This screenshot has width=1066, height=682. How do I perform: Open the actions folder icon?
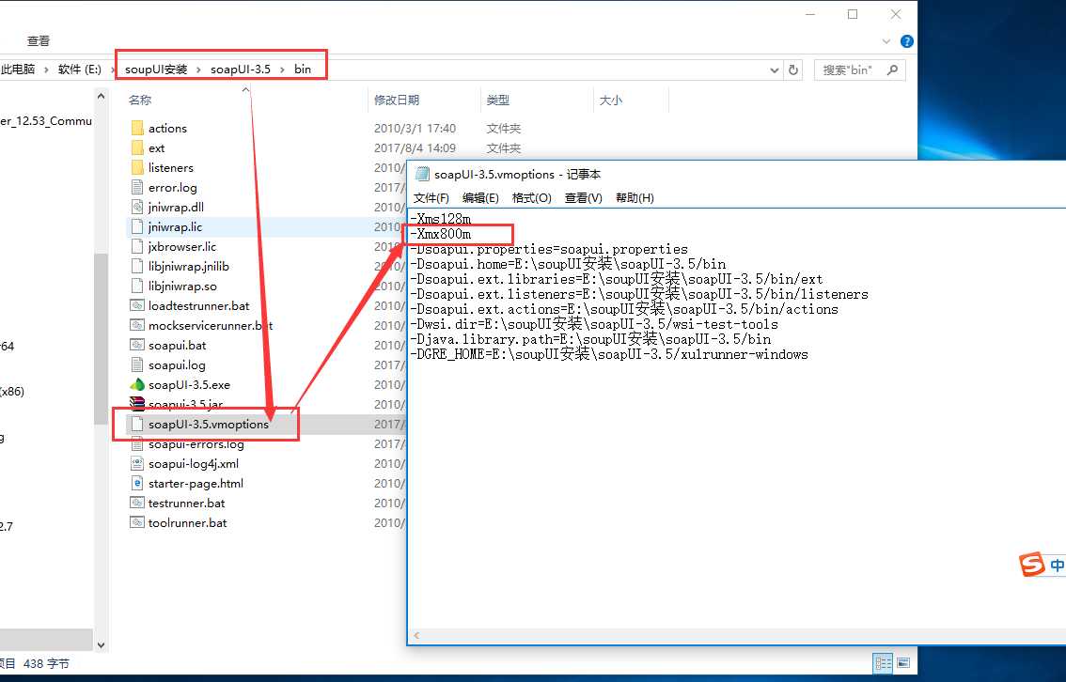pyautogui.click(x=137, y=128)
